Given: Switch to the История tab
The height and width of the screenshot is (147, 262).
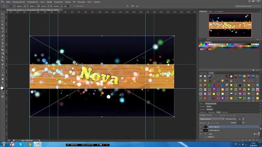Looking at the screenshot, I should click(x=225, y=112).
